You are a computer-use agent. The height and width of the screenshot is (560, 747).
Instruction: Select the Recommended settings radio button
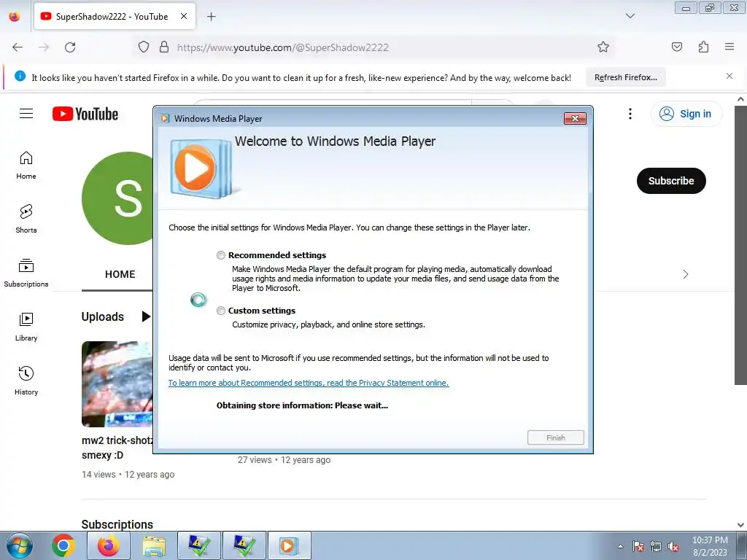point(220,255)
